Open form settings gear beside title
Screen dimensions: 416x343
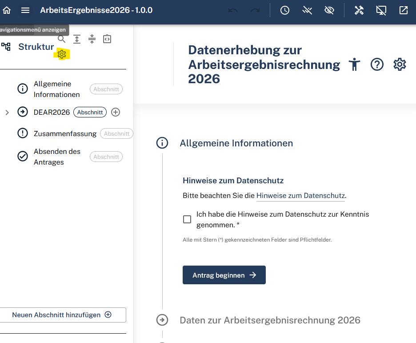tap(400, 65)
